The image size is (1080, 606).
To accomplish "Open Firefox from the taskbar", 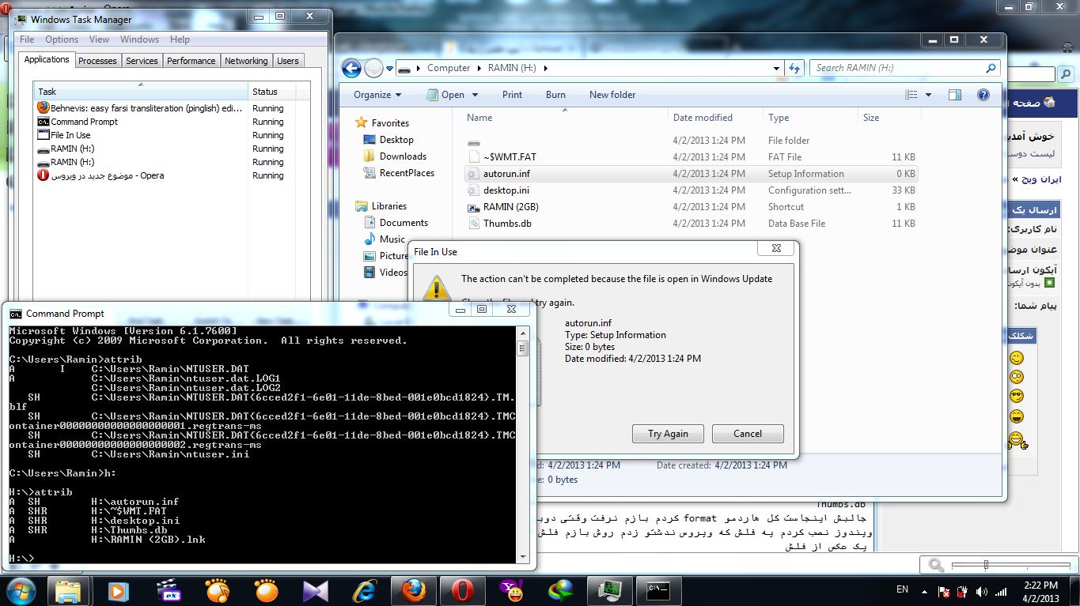I will 413,590.
